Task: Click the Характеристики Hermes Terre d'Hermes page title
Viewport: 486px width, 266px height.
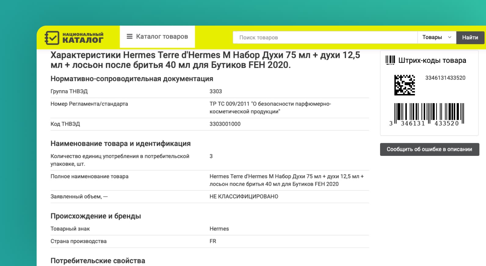Action: [205, 60]
